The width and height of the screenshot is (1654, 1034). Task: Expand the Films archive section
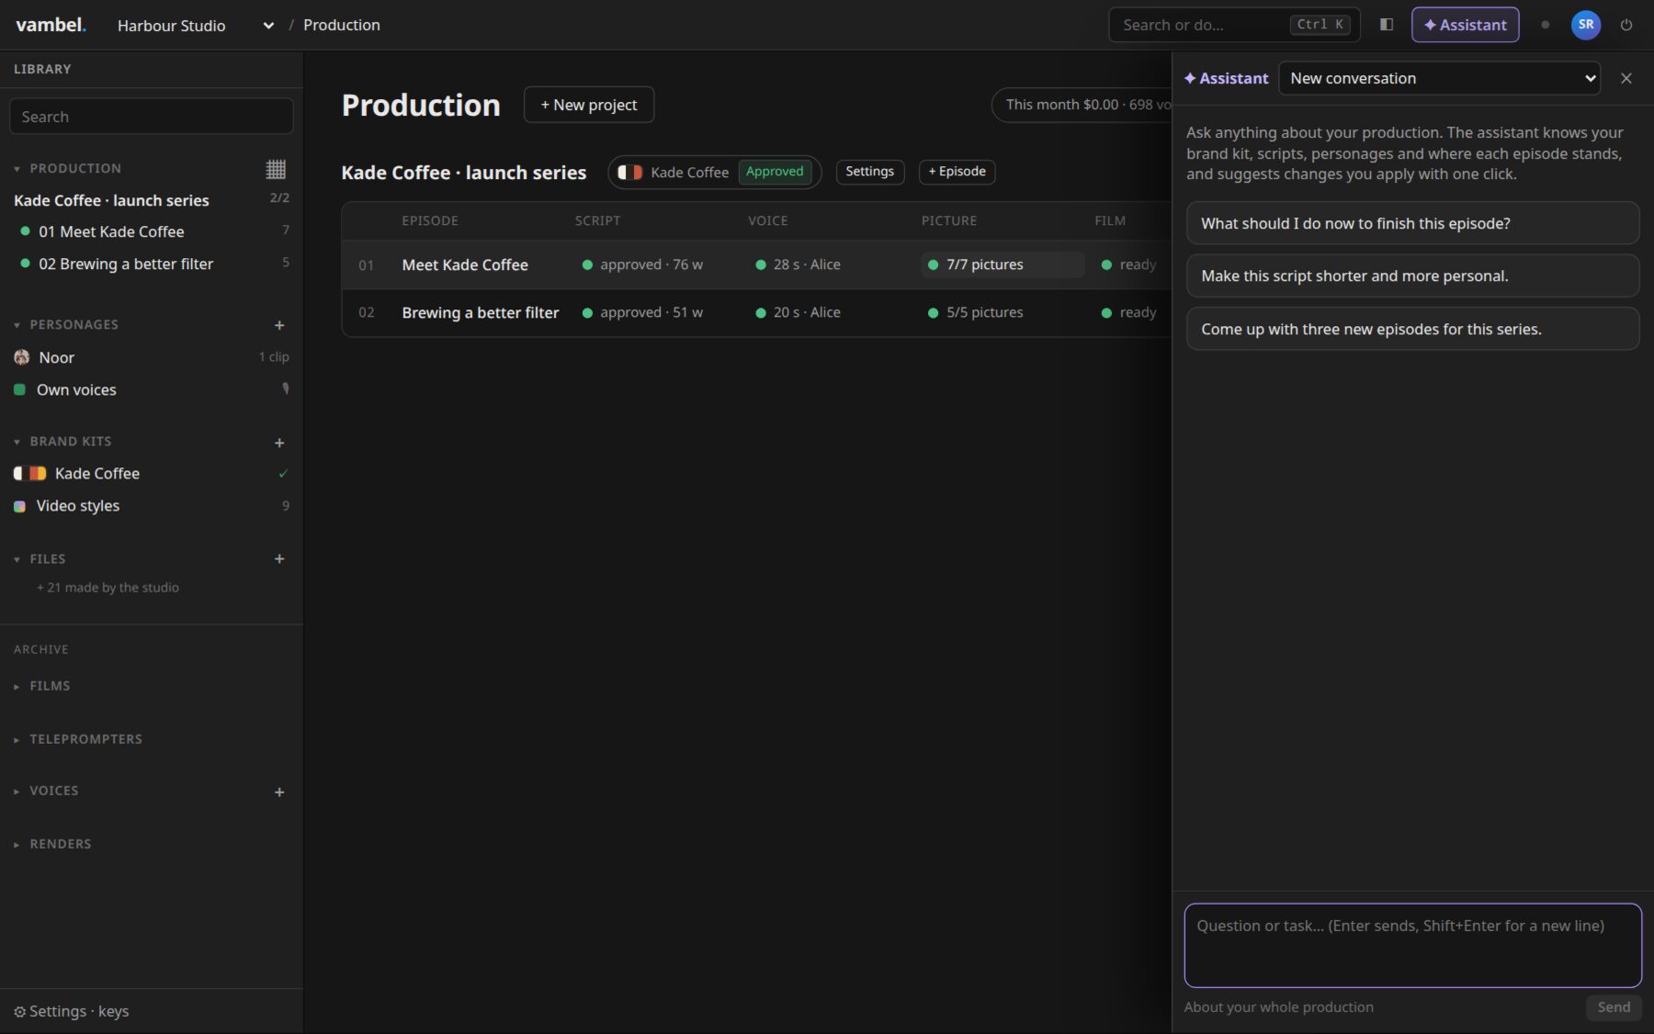(17, 686)
